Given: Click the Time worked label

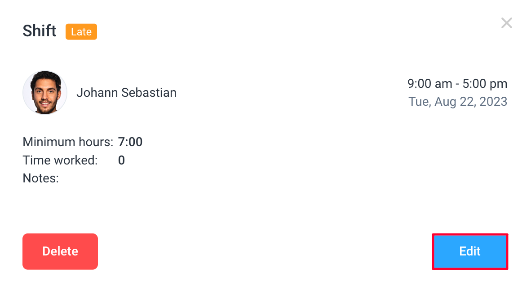Looking at the screenshot, I should 60,160.
